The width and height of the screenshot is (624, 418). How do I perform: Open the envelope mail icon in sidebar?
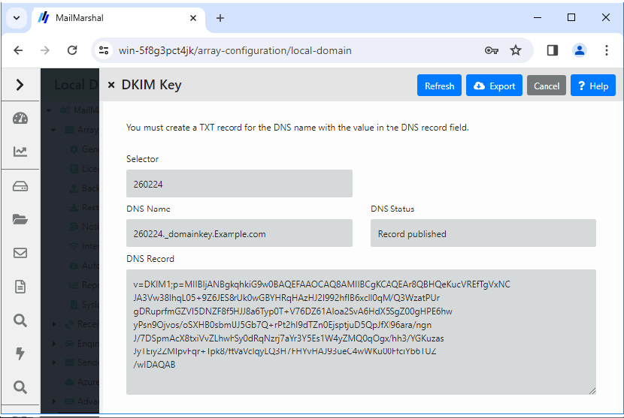pyautogui.click(x=20, y=253)
